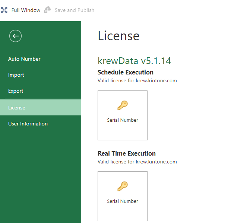
Task: Go back using the circled arrow
Action: 15,36
